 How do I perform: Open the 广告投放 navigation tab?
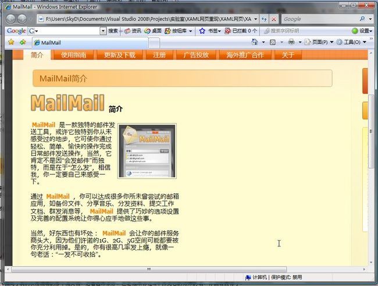click(196, 55)
